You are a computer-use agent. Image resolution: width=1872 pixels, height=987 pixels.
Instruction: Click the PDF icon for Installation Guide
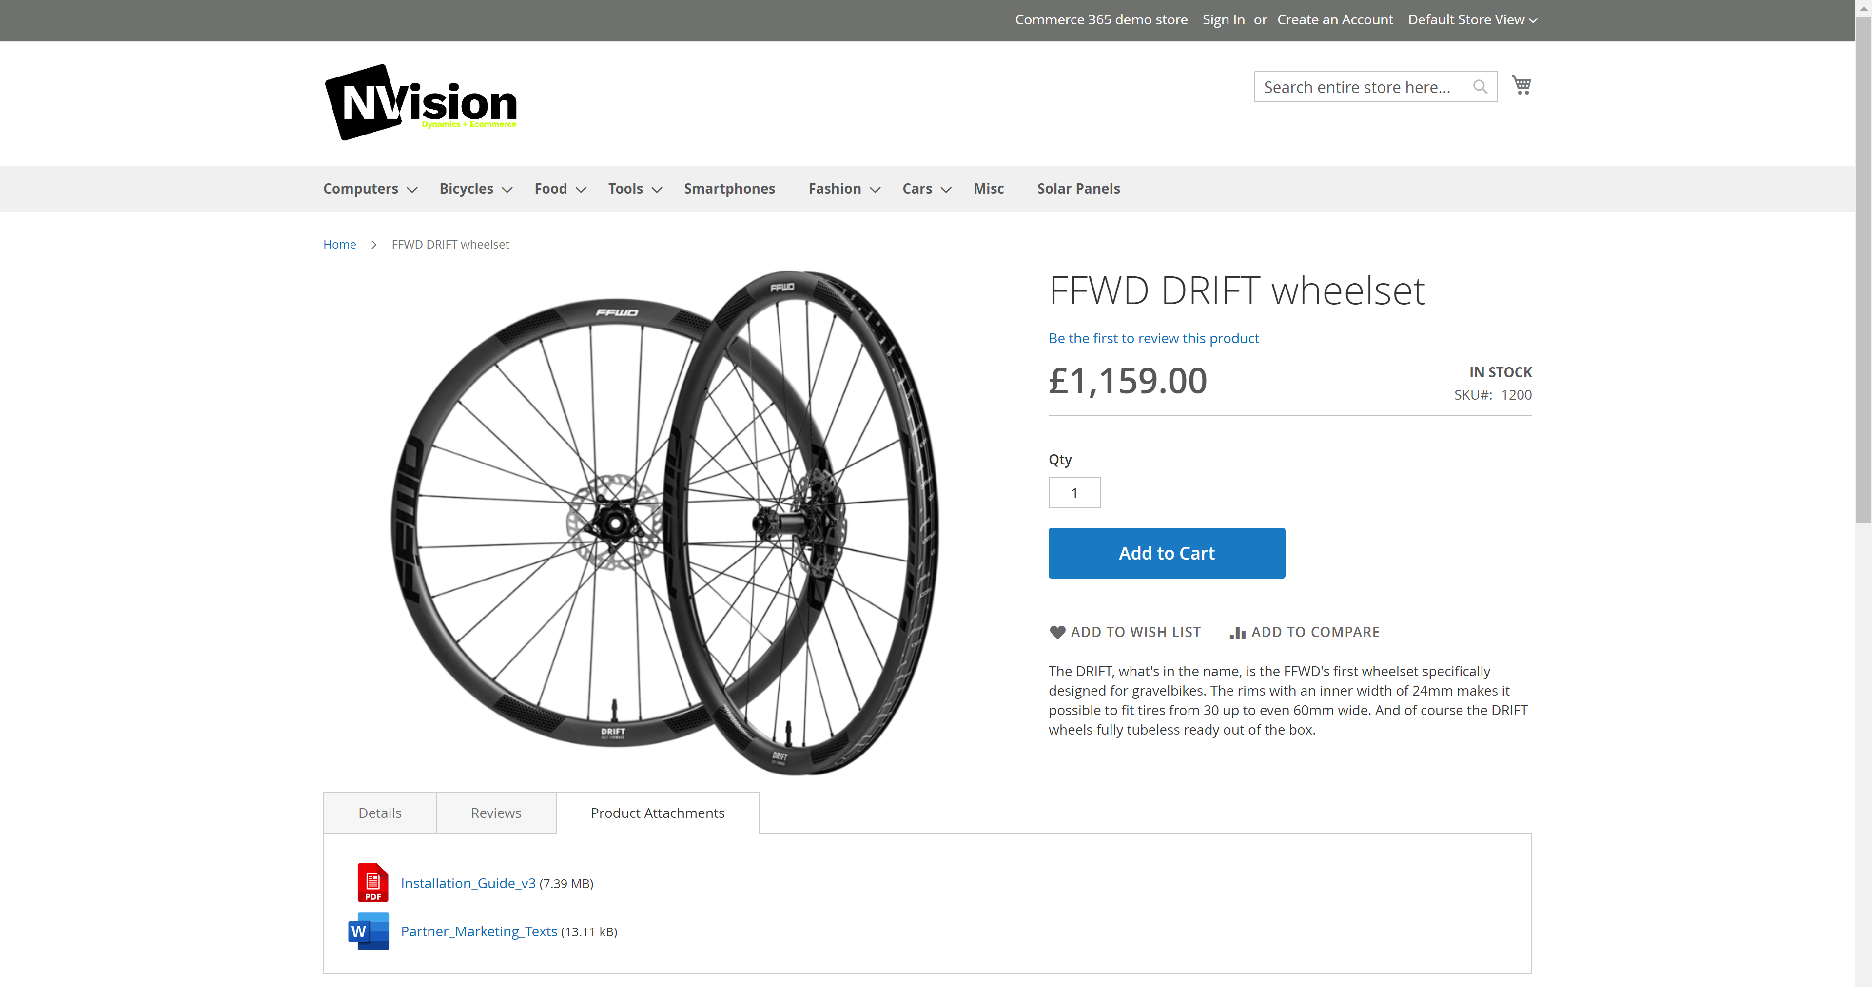(x=372, y=882)
